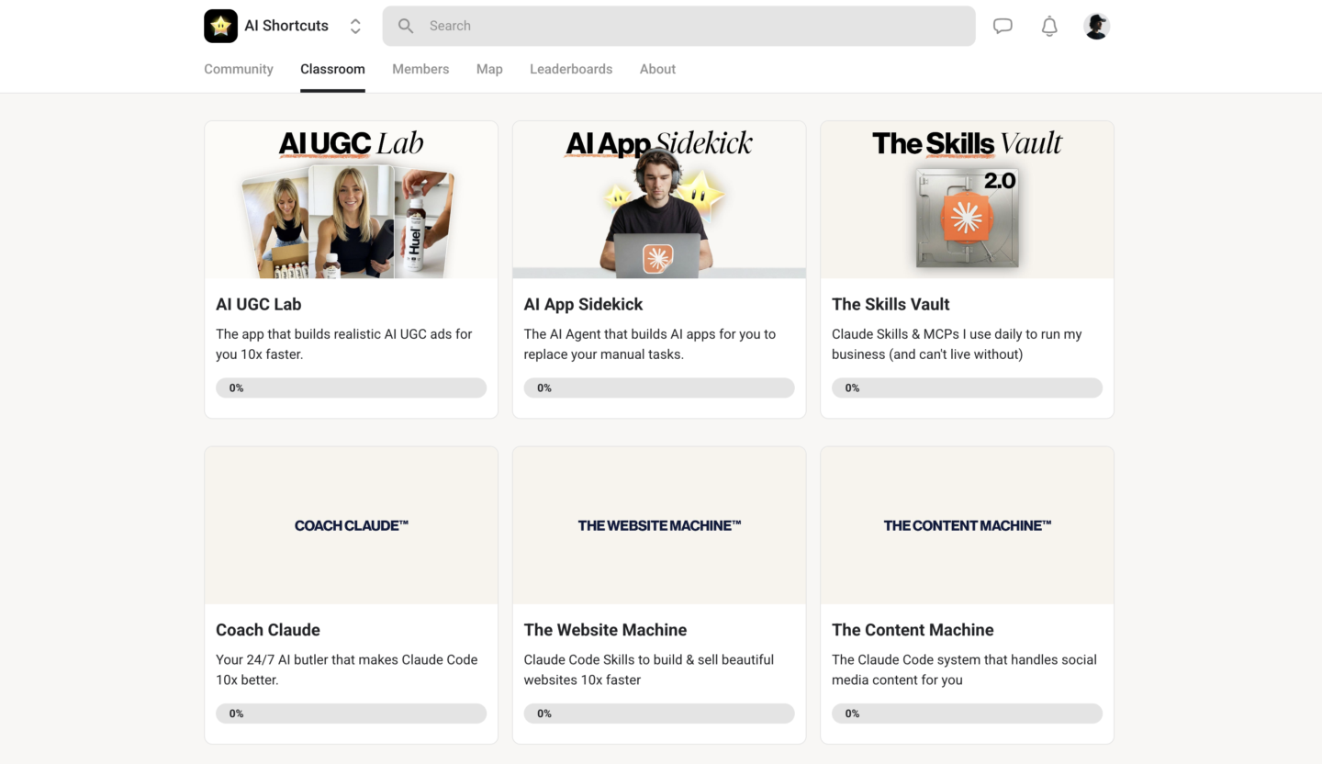Click the AI Shortcuts star logo icon
1322x764 pixels.
click(220, 26)
